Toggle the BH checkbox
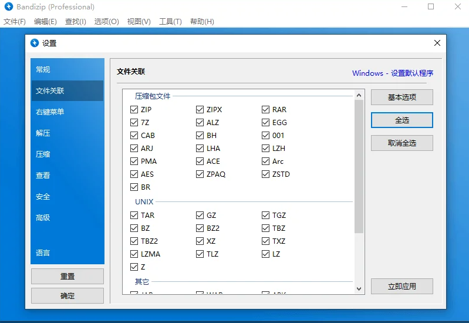The height and width of the screenshot is (323, 469). 200,135
